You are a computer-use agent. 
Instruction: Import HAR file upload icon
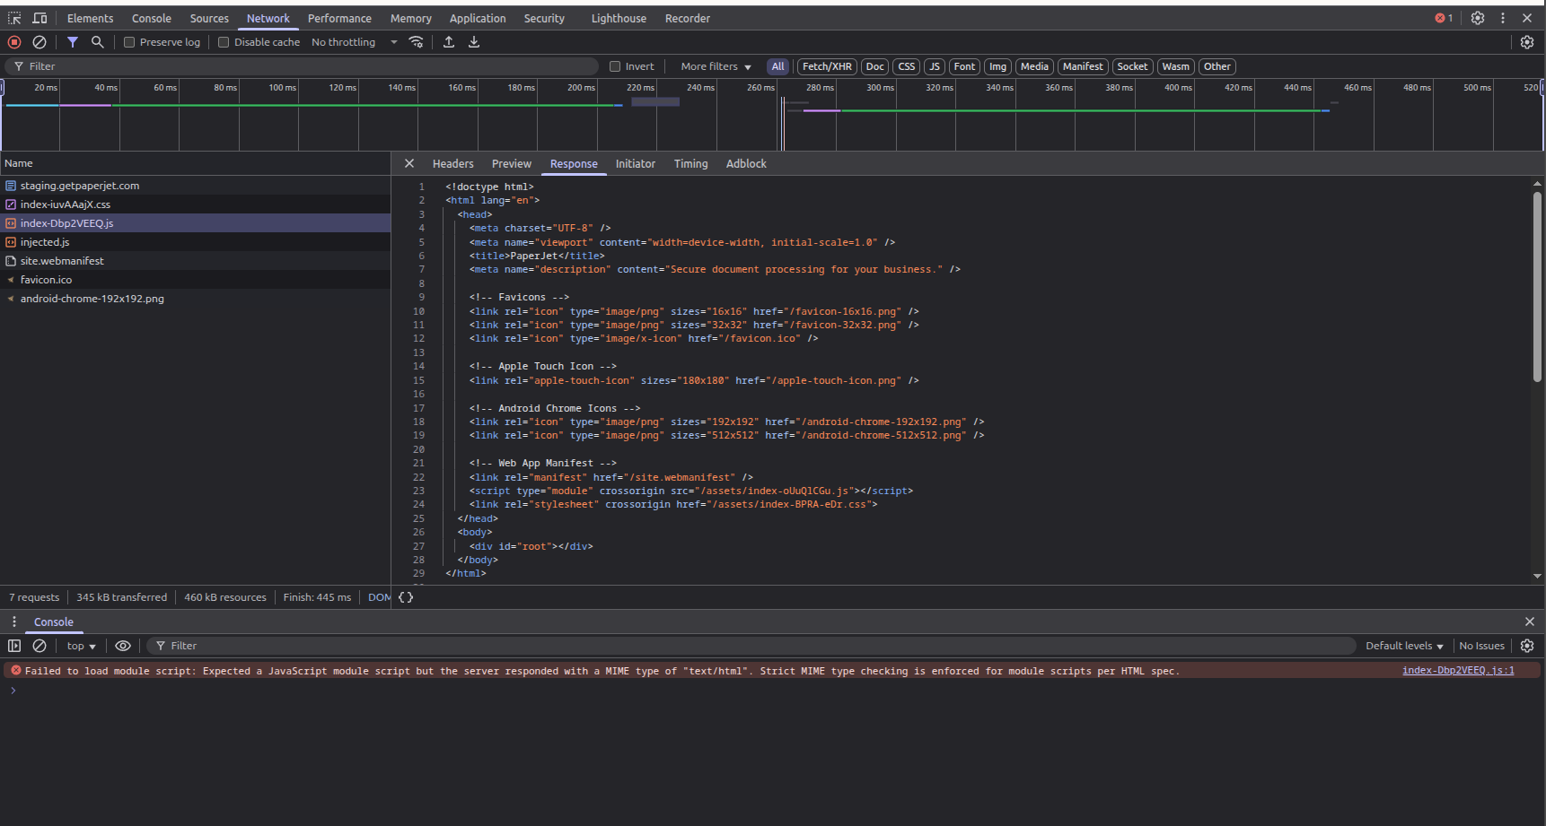(449, 42)
